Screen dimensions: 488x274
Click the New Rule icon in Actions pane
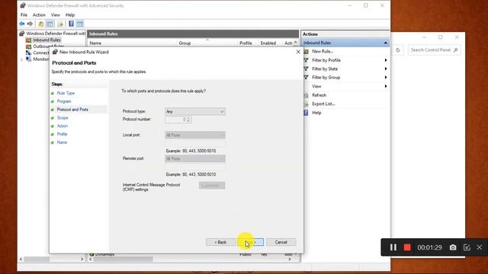(307, 51)
